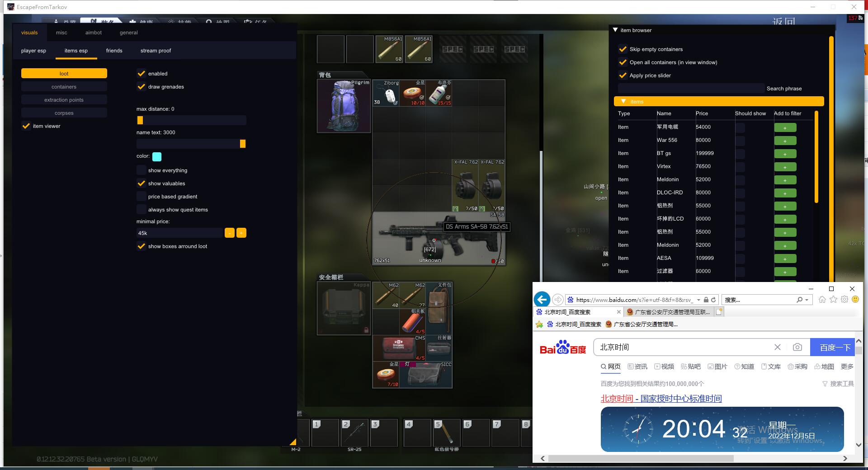
Task: Click the browser home icon
Action: pos(822,300)
